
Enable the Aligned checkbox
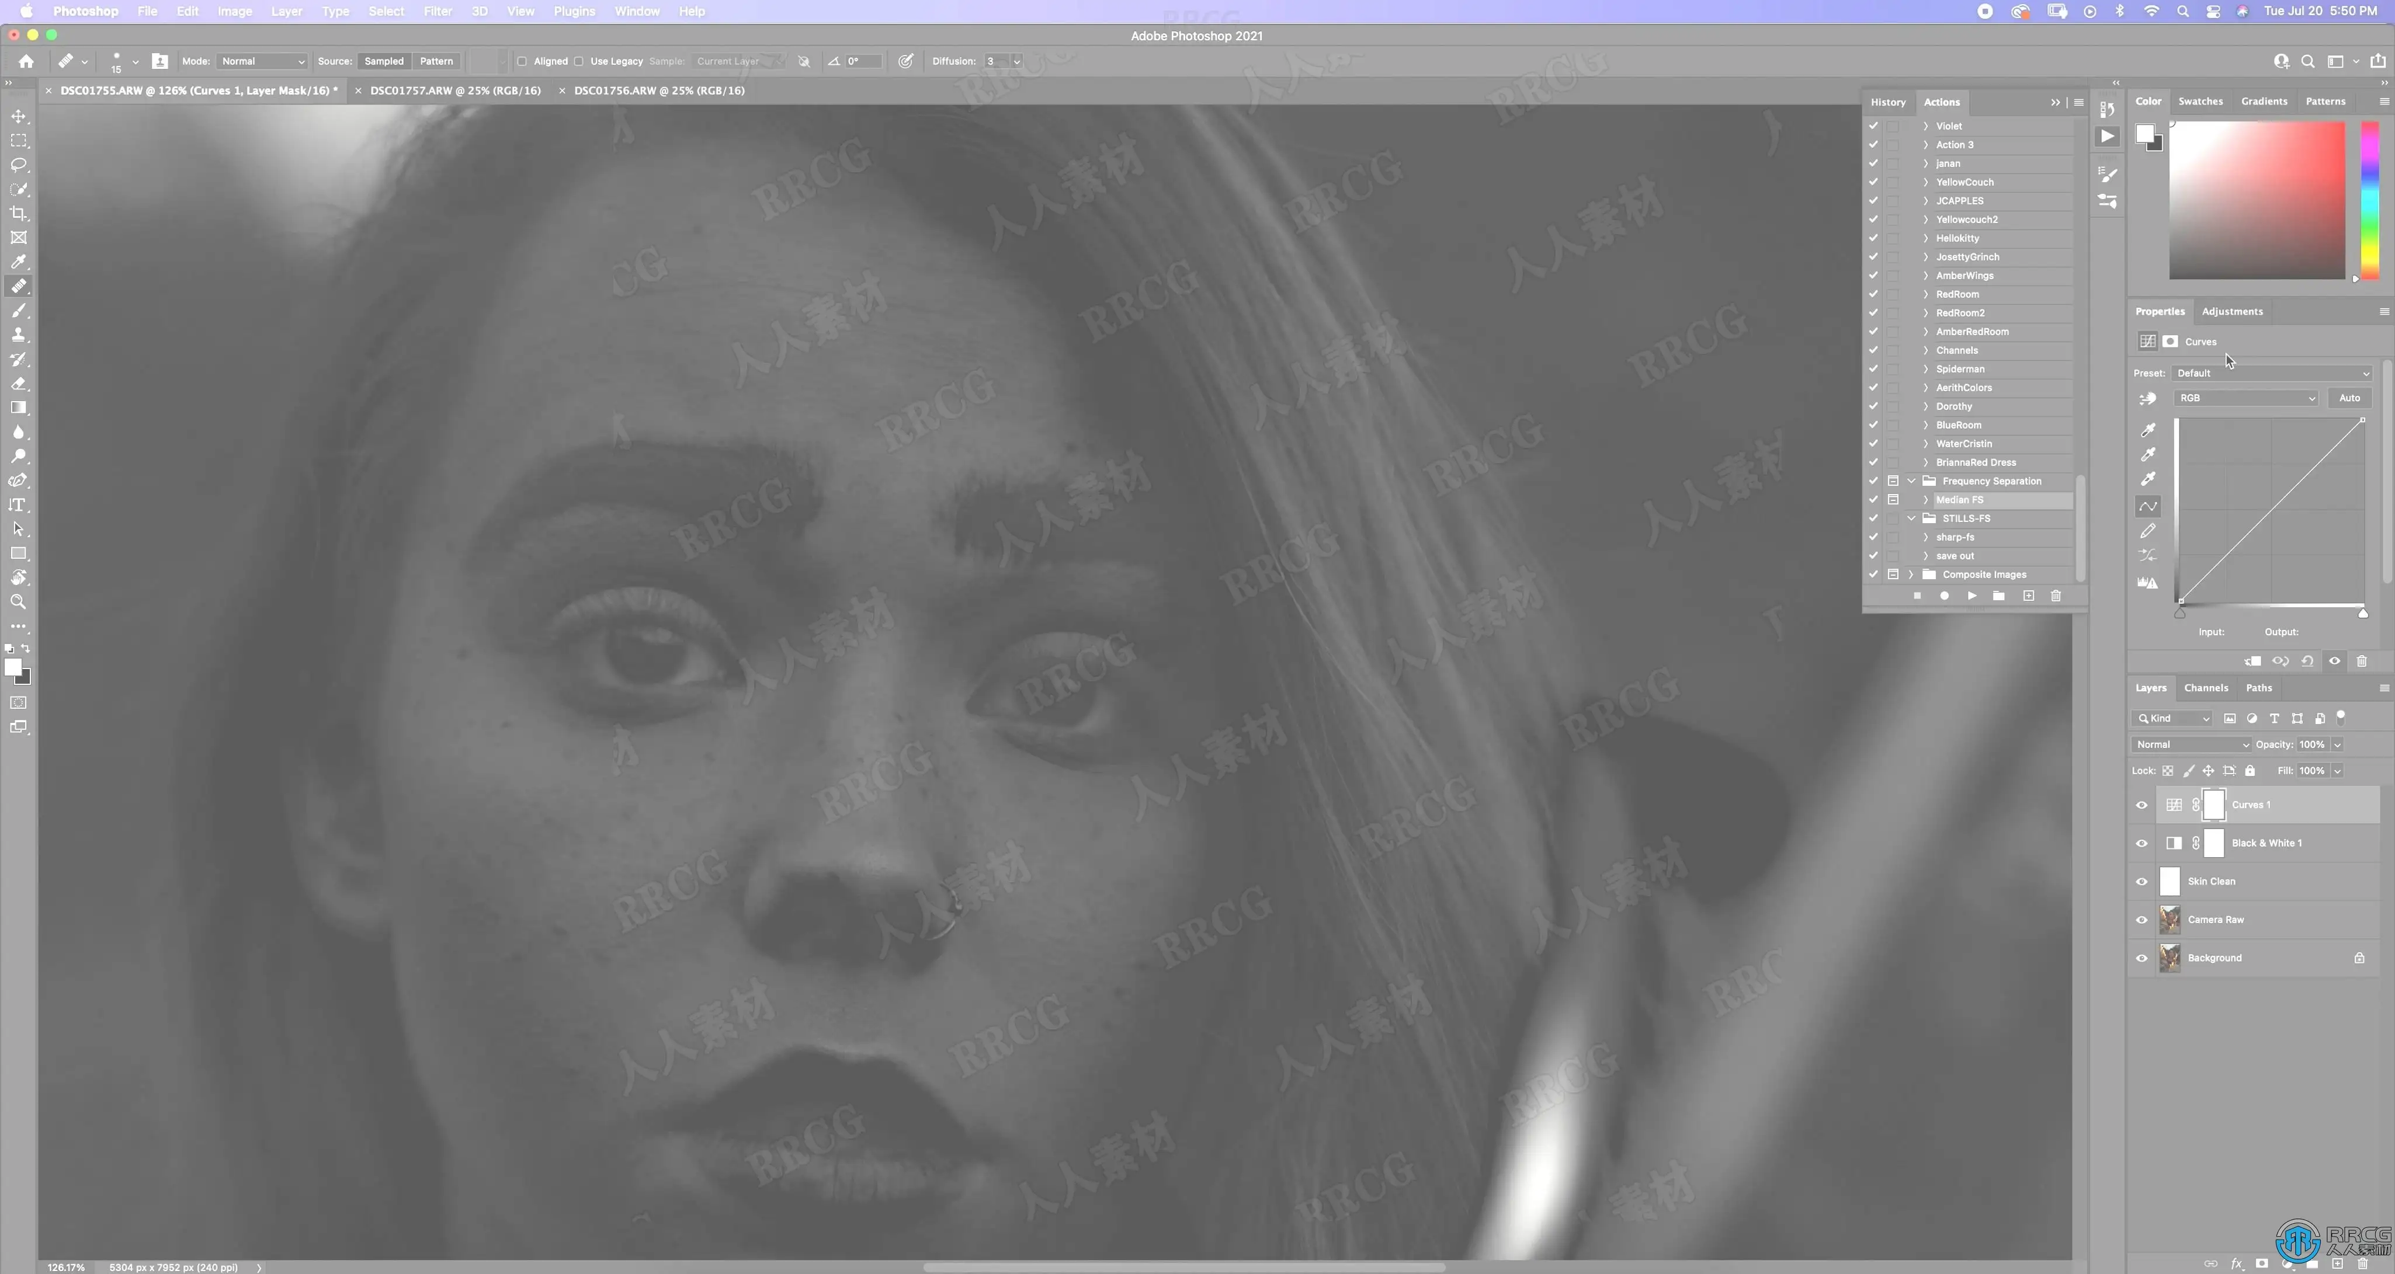pos(522,61)
